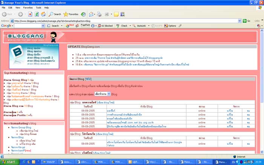Print the page with printer icon

click(x=99, y=14)
